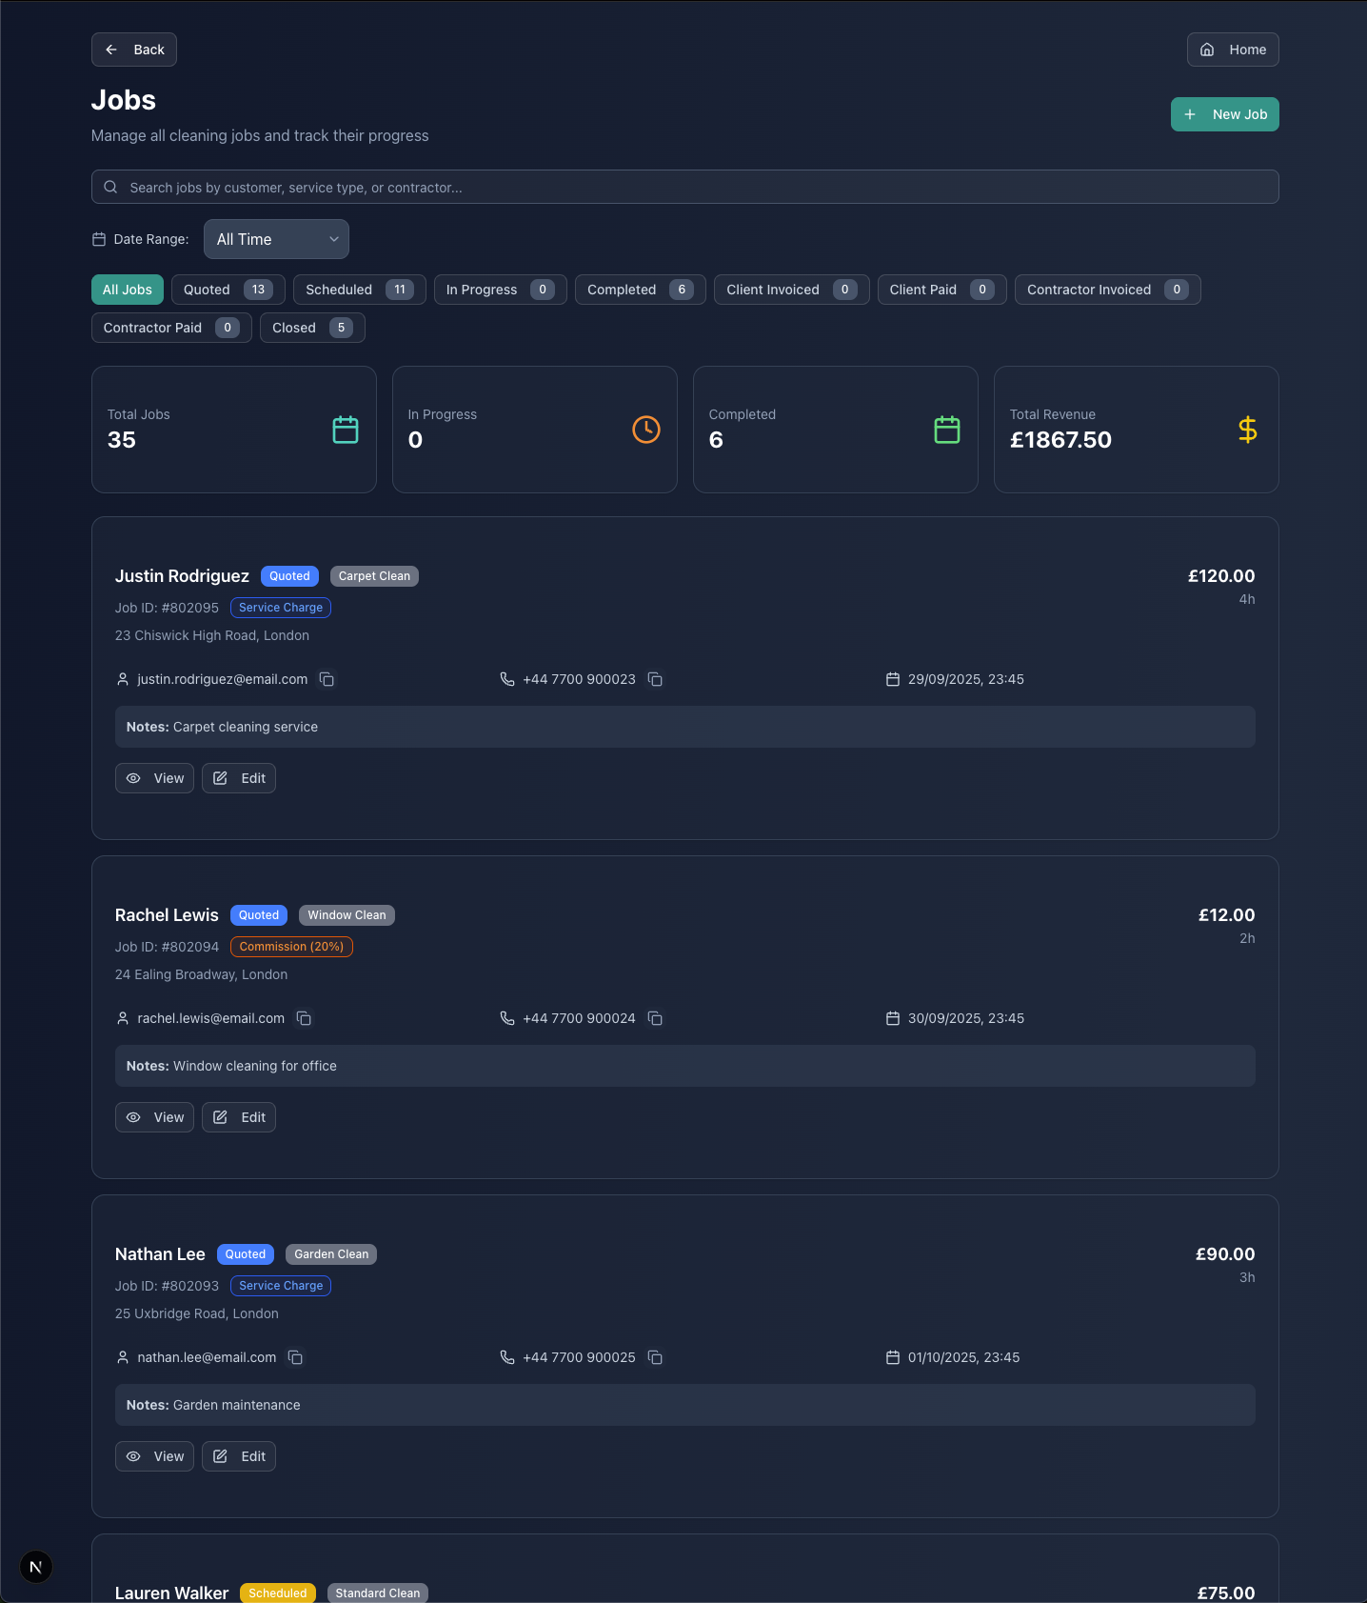Click calendar icon next to 01/10/2025, 23:45

pyautogui.click(x=893, y=1357)
